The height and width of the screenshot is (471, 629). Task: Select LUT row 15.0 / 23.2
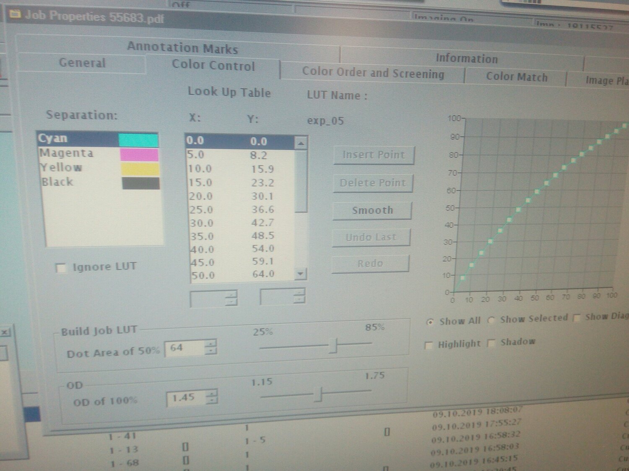pos(242,183)
